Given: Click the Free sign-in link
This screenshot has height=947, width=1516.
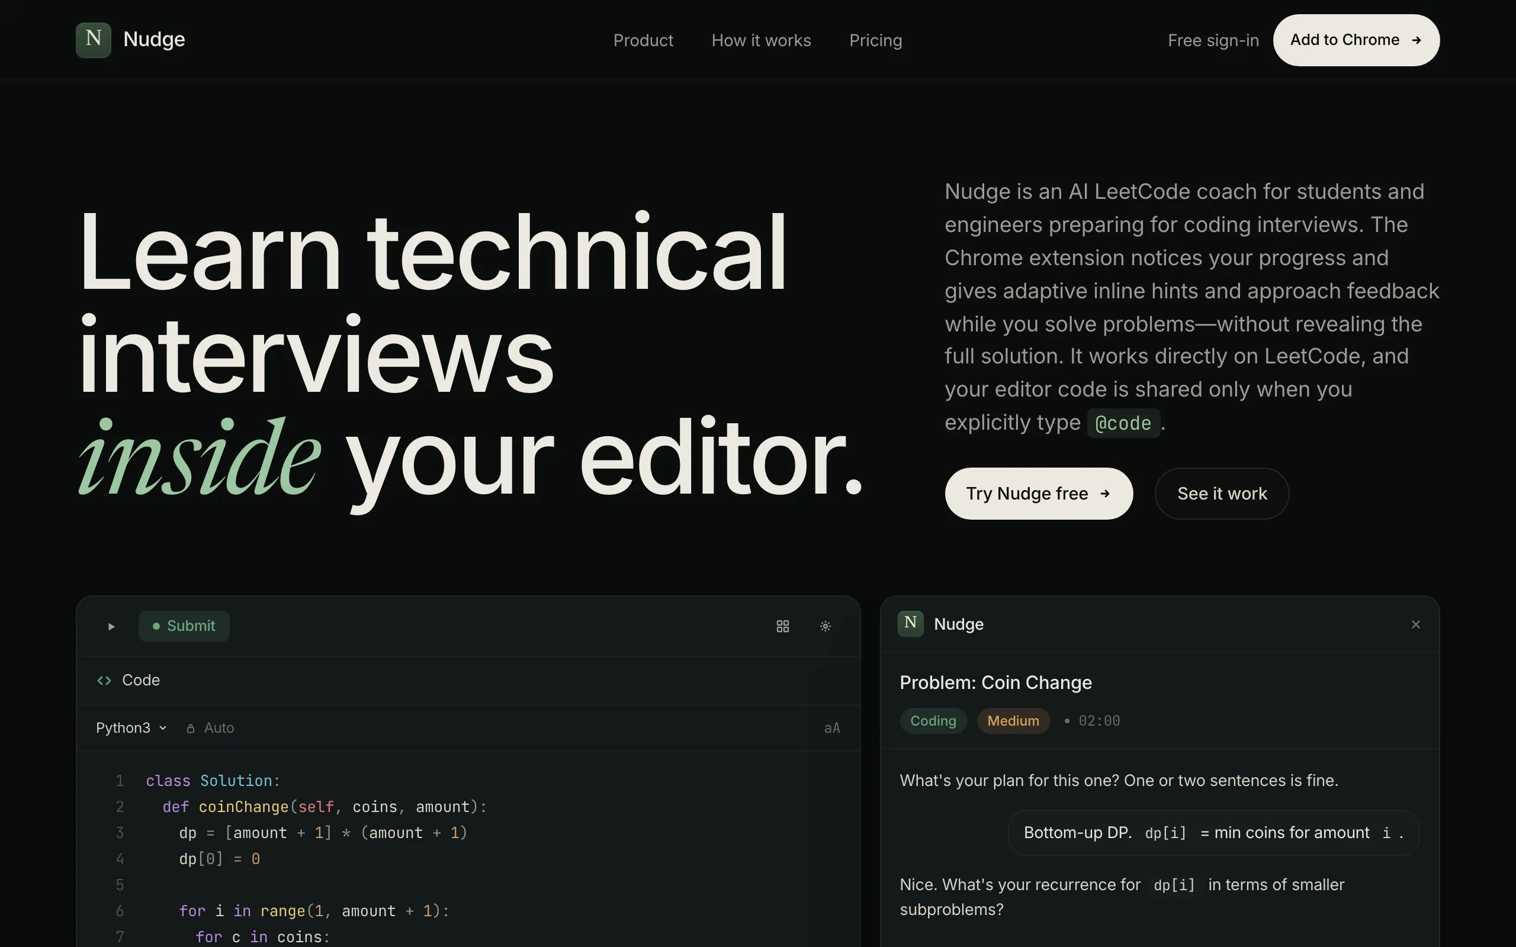Looking at the screenshot, I should coord(1213,41).
